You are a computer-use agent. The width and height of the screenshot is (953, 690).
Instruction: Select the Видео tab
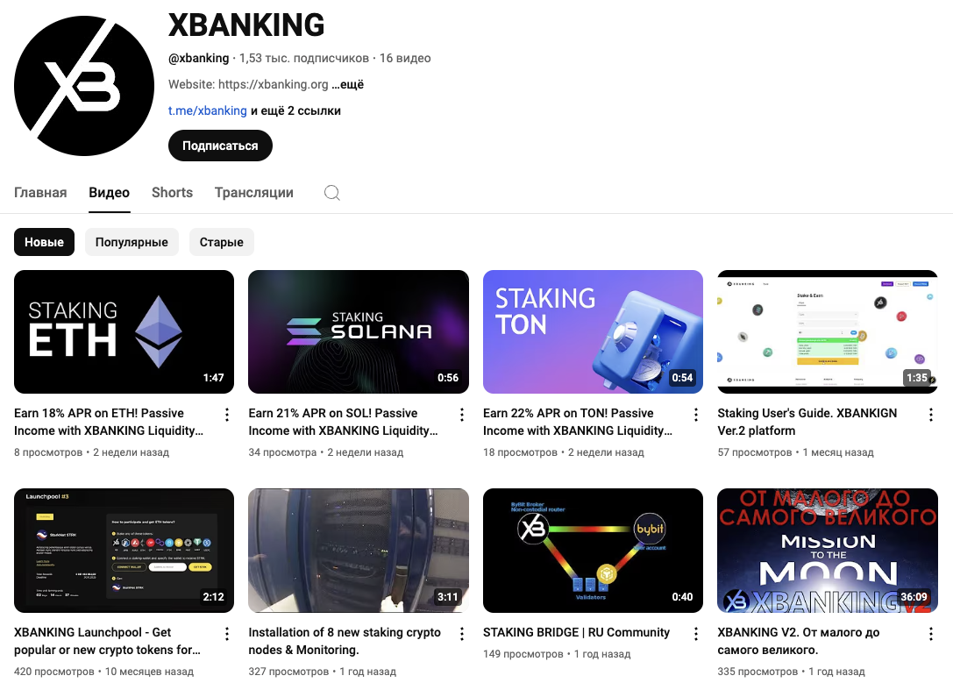(109, 193)
